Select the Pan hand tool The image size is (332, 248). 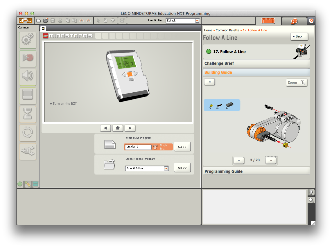point(105,21)
